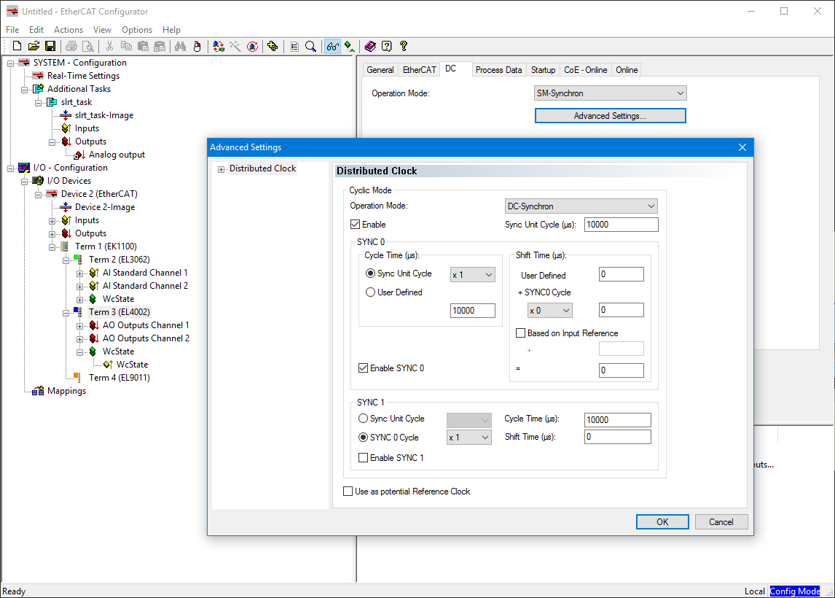The image size is (835, 598).
Task: Open the DC-Synchron operation mode dropdown
Action: click(x=581, y=206)
